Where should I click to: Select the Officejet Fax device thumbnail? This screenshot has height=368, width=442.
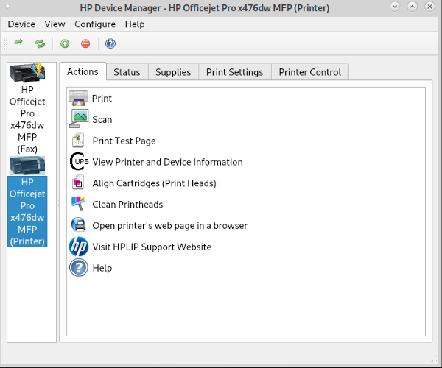(x=27, y=72)
